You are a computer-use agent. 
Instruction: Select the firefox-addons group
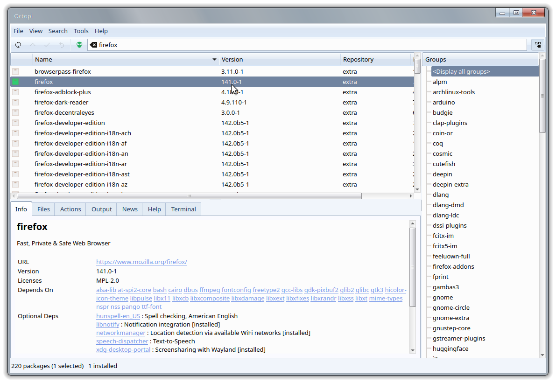point(453,266)
